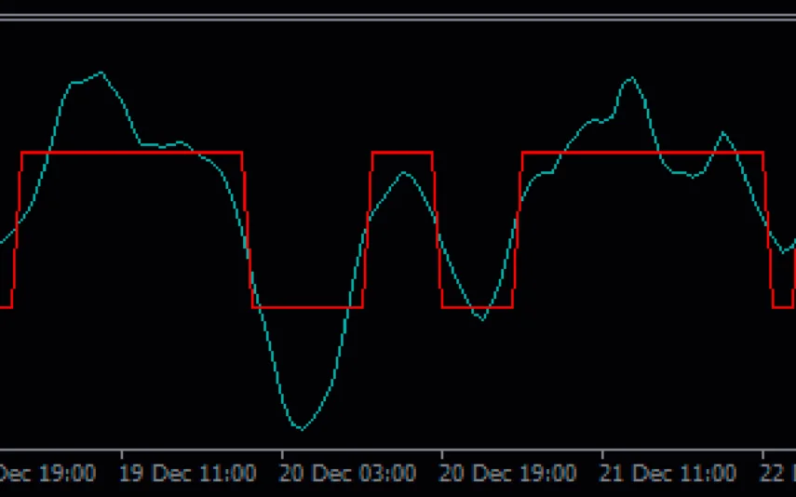Click the red line's narrow middle upper plateau

(402, 152)
